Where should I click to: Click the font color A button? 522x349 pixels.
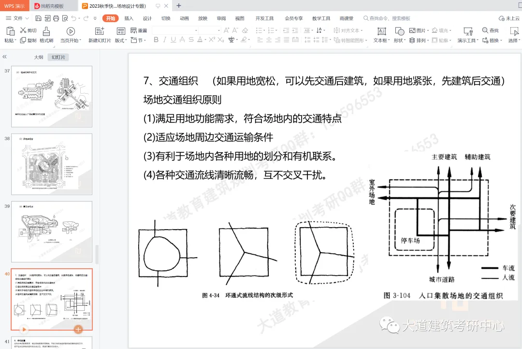click(200, 40)
